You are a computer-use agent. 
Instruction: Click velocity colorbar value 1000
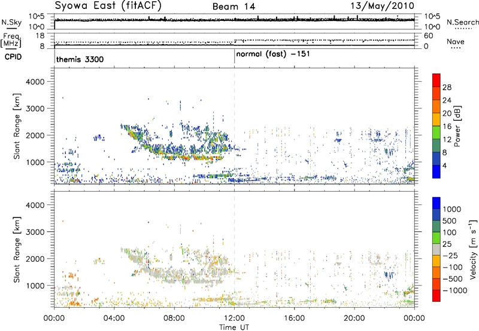(x=452, y=209)
